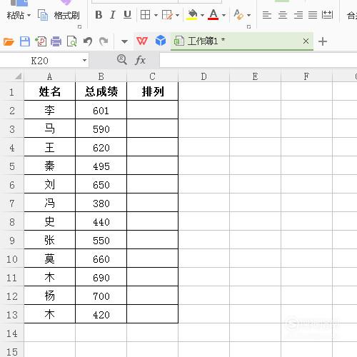Click the select all corner triangle
Viewport: 357px width, 357px height.
[x=19, y=76]
